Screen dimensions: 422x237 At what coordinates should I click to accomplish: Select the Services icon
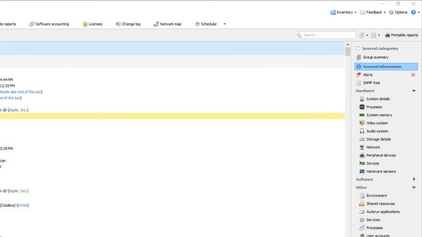point(362,220)
